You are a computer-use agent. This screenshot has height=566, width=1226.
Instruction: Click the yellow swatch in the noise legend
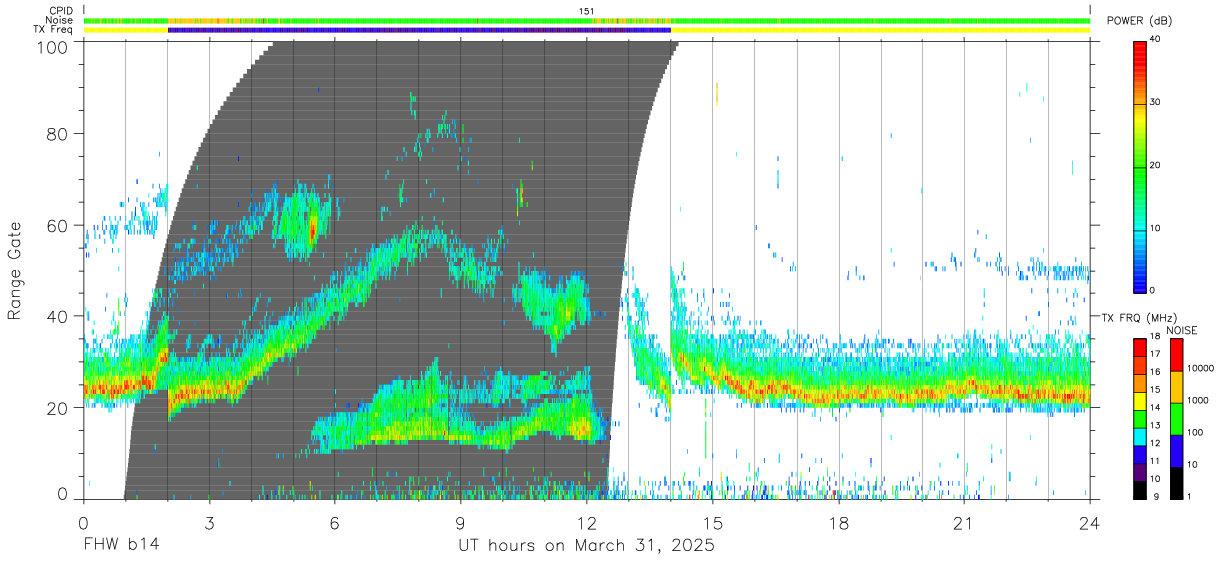[x=1175, y=387]
